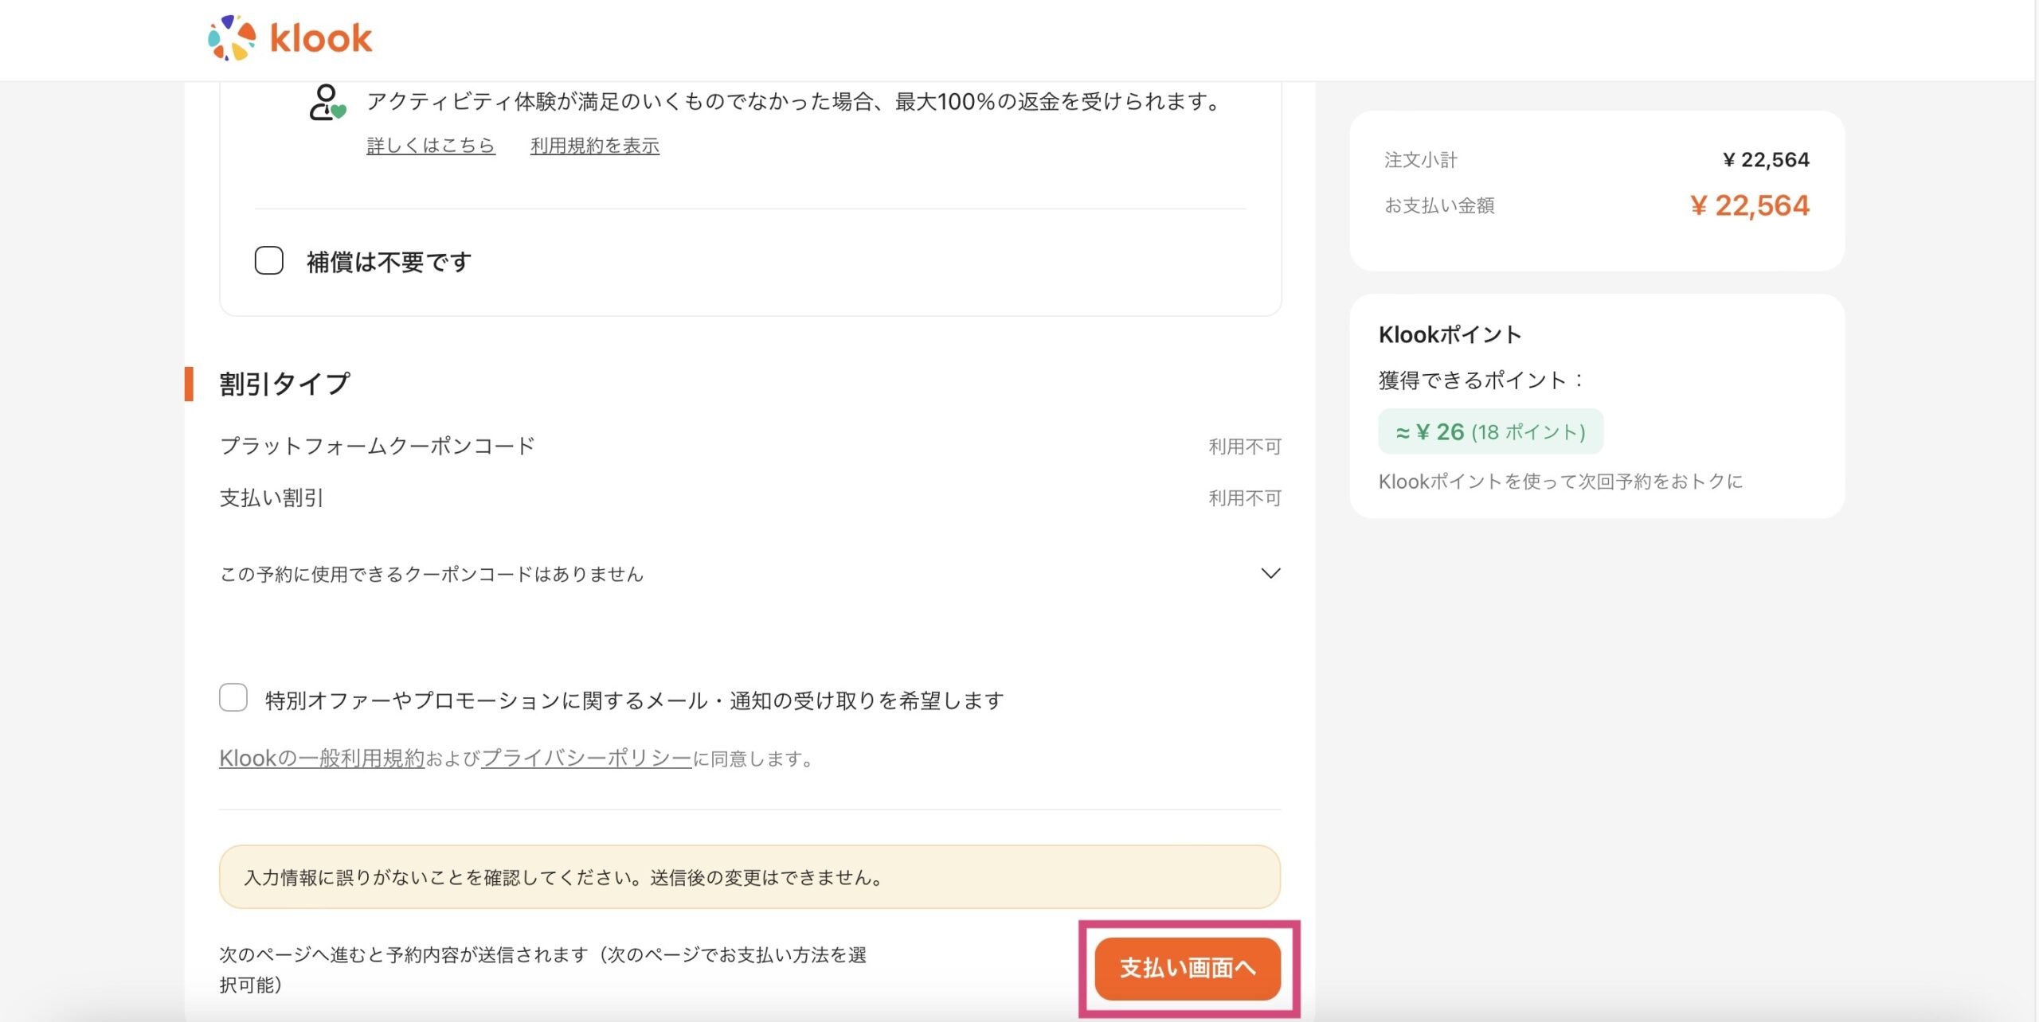Click the 入力情報に誤りがないこと warning banner

(750, 877)
